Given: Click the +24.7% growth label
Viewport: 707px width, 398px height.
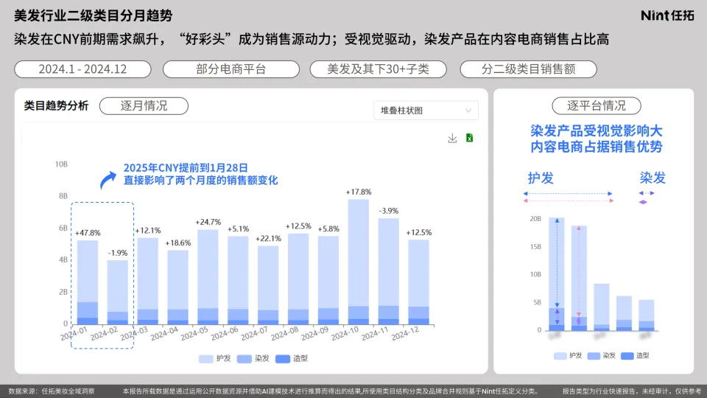Looking at the screenshot, I should tap(208, 222).
